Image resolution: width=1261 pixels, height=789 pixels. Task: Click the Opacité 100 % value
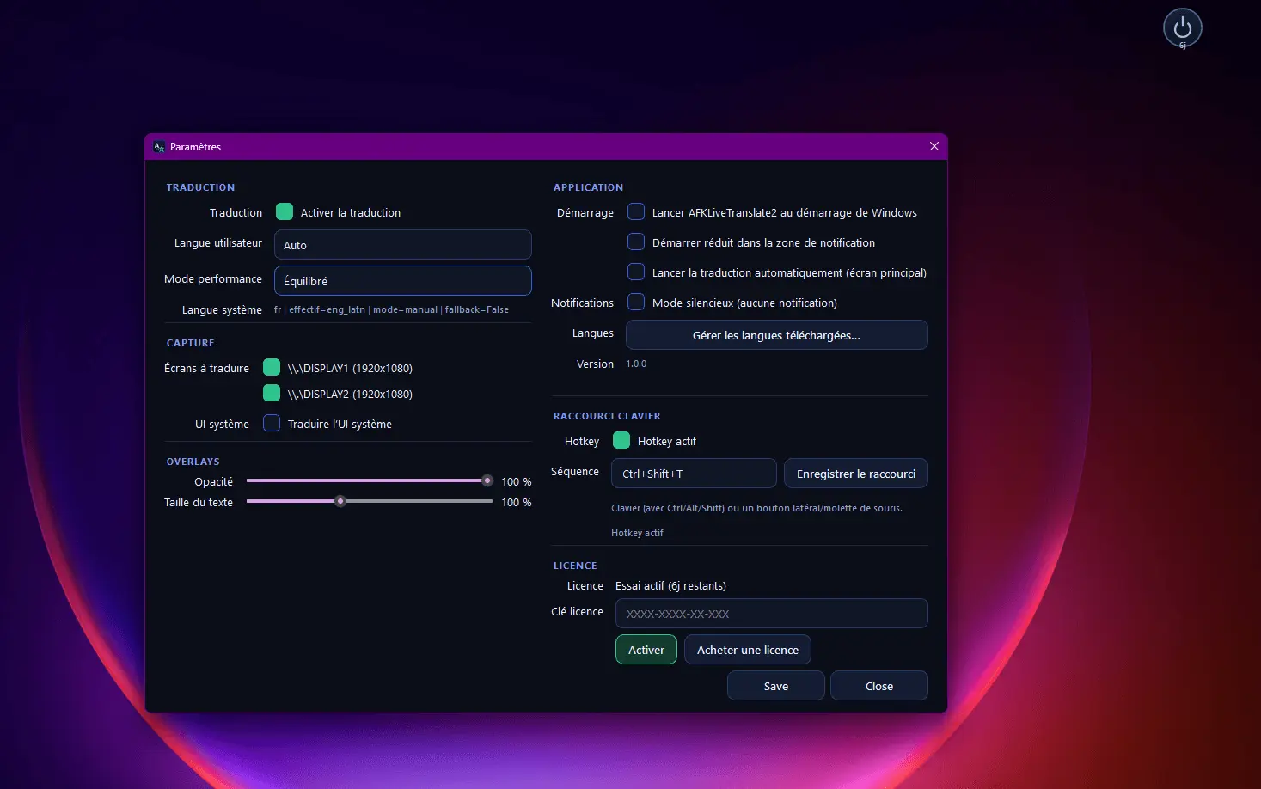pyautogui.click(x=517, y=481)
